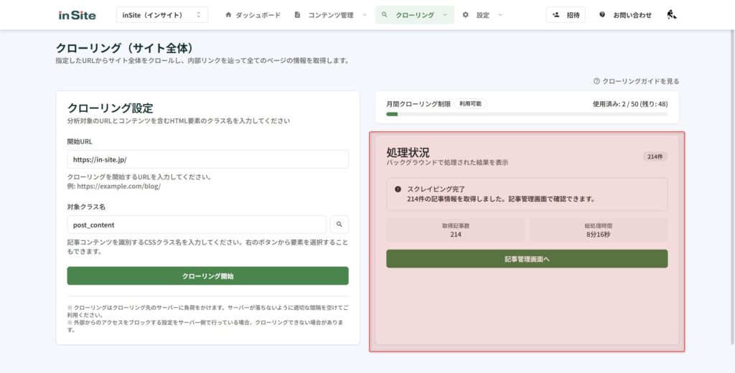Open the user avatar icon

(671, 14)
